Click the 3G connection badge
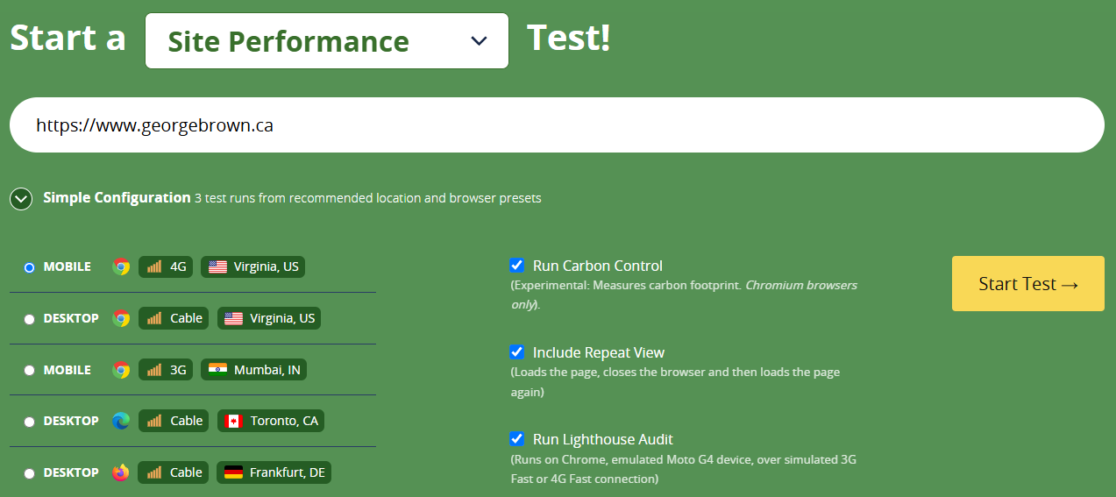The height and width of the screenshot is (497, 1116). pos(166,370)
